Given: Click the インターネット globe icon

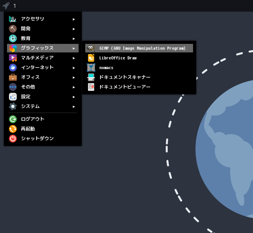Looking at the screenshot, I should click(x=13, y=68).
